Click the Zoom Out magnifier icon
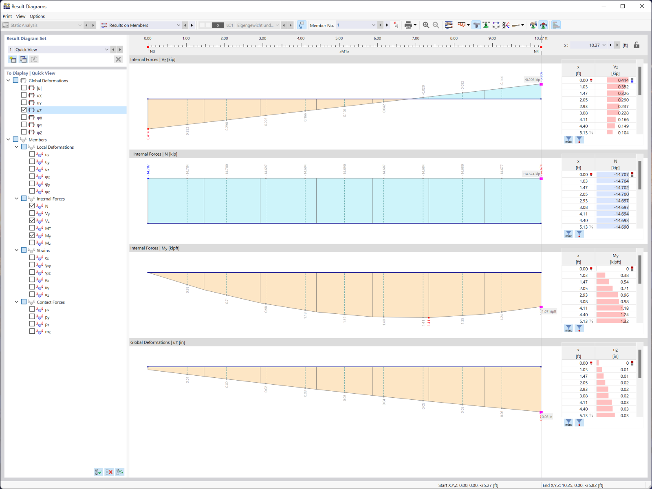 point(436,25)
